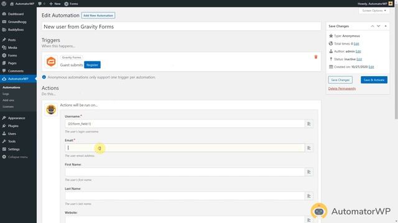This screenshot has height=223, width=398.
Task: Collapse the admin sidebar menu
Action: point(17,157)
